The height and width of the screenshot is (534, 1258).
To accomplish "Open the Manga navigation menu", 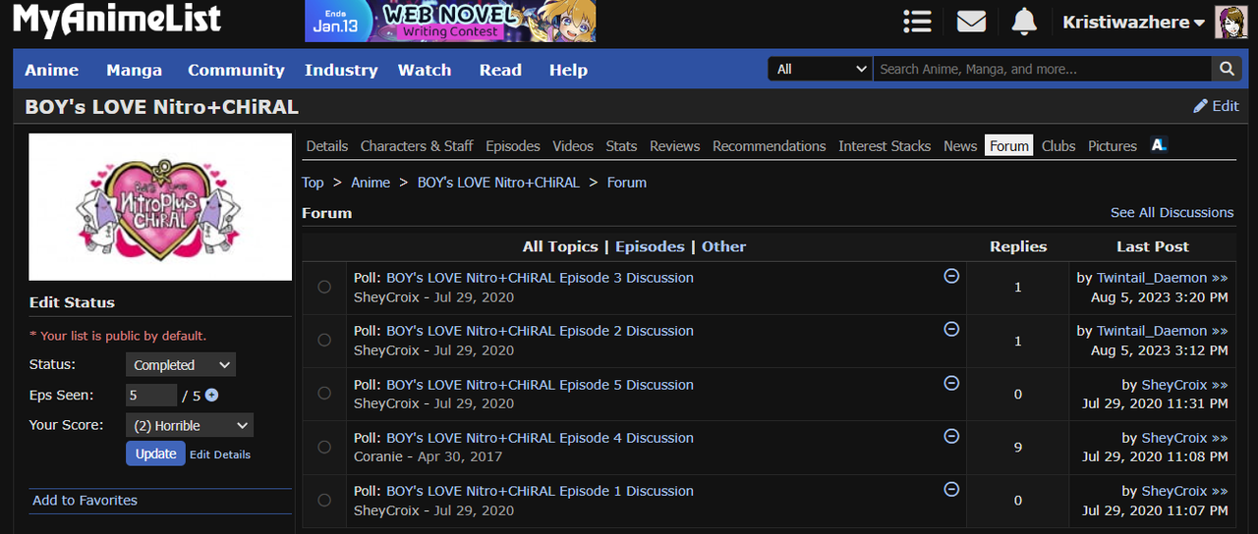I will pyautogui.click(x=134, y=70).
